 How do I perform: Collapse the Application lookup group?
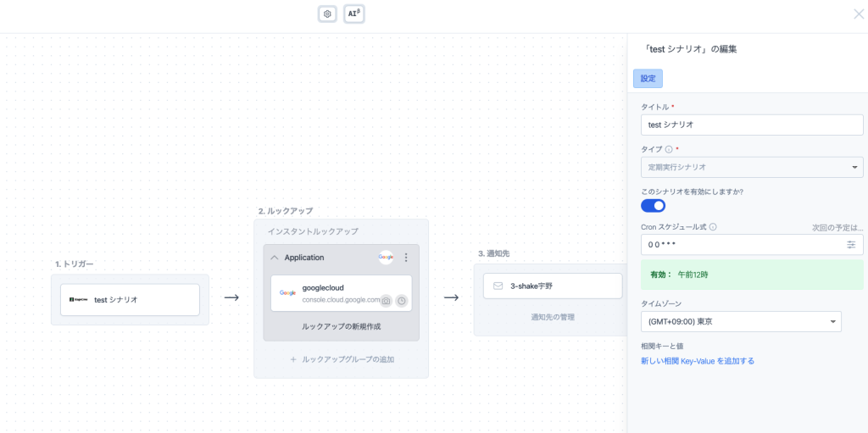coord(275,258)
